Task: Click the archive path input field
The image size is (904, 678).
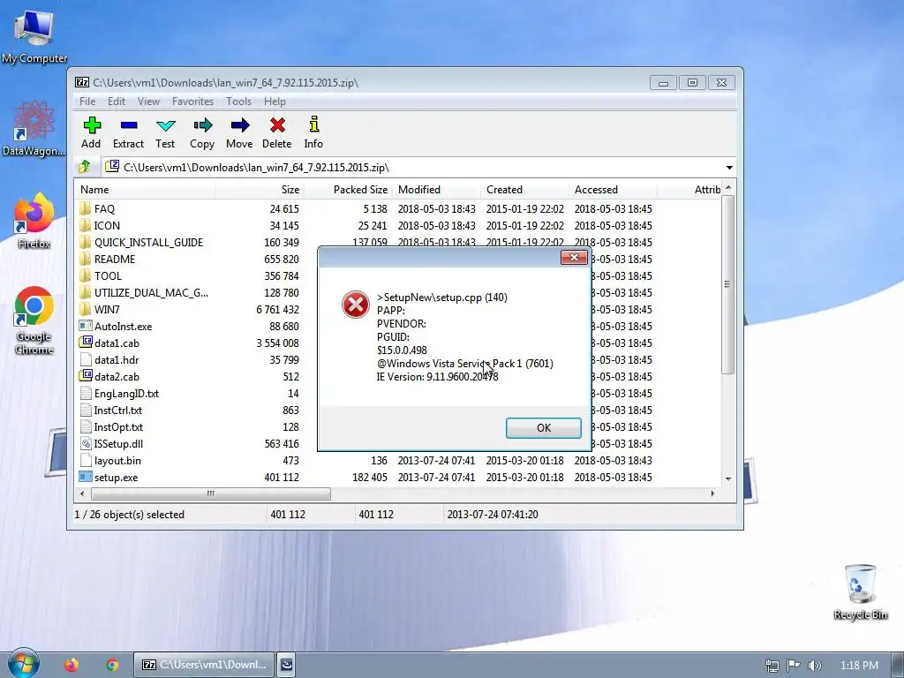Action: click(411, 167)
